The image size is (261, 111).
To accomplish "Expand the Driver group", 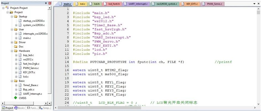I will pos(12,42).
